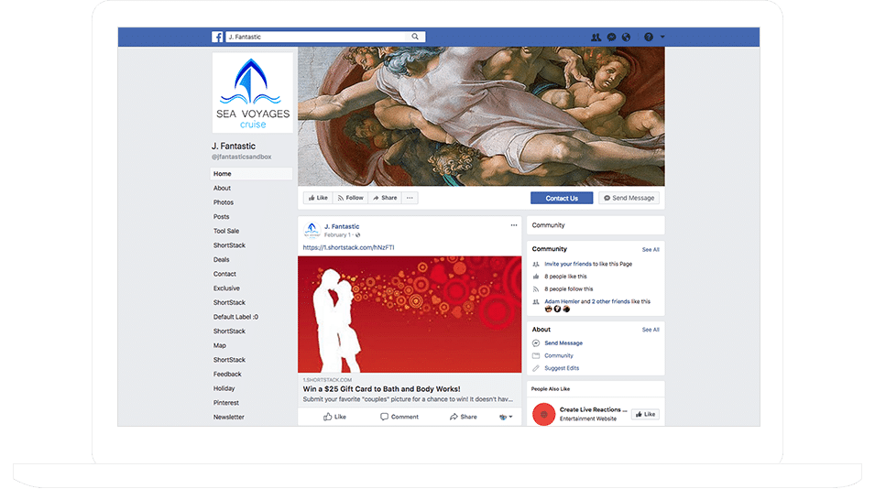Click the Follow button
875x489 pixels.
[x=350, y=198]
